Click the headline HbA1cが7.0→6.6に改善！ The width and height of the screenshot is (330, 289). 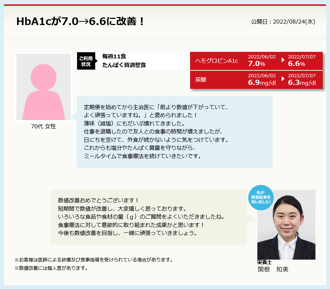81,21
